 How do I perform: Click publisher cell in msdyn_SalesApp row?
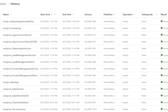[109, 82]
